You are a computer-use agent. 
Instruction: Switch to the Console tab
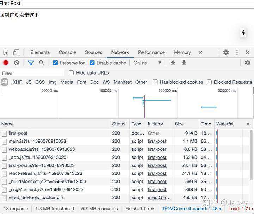click(x=67, y=52)
